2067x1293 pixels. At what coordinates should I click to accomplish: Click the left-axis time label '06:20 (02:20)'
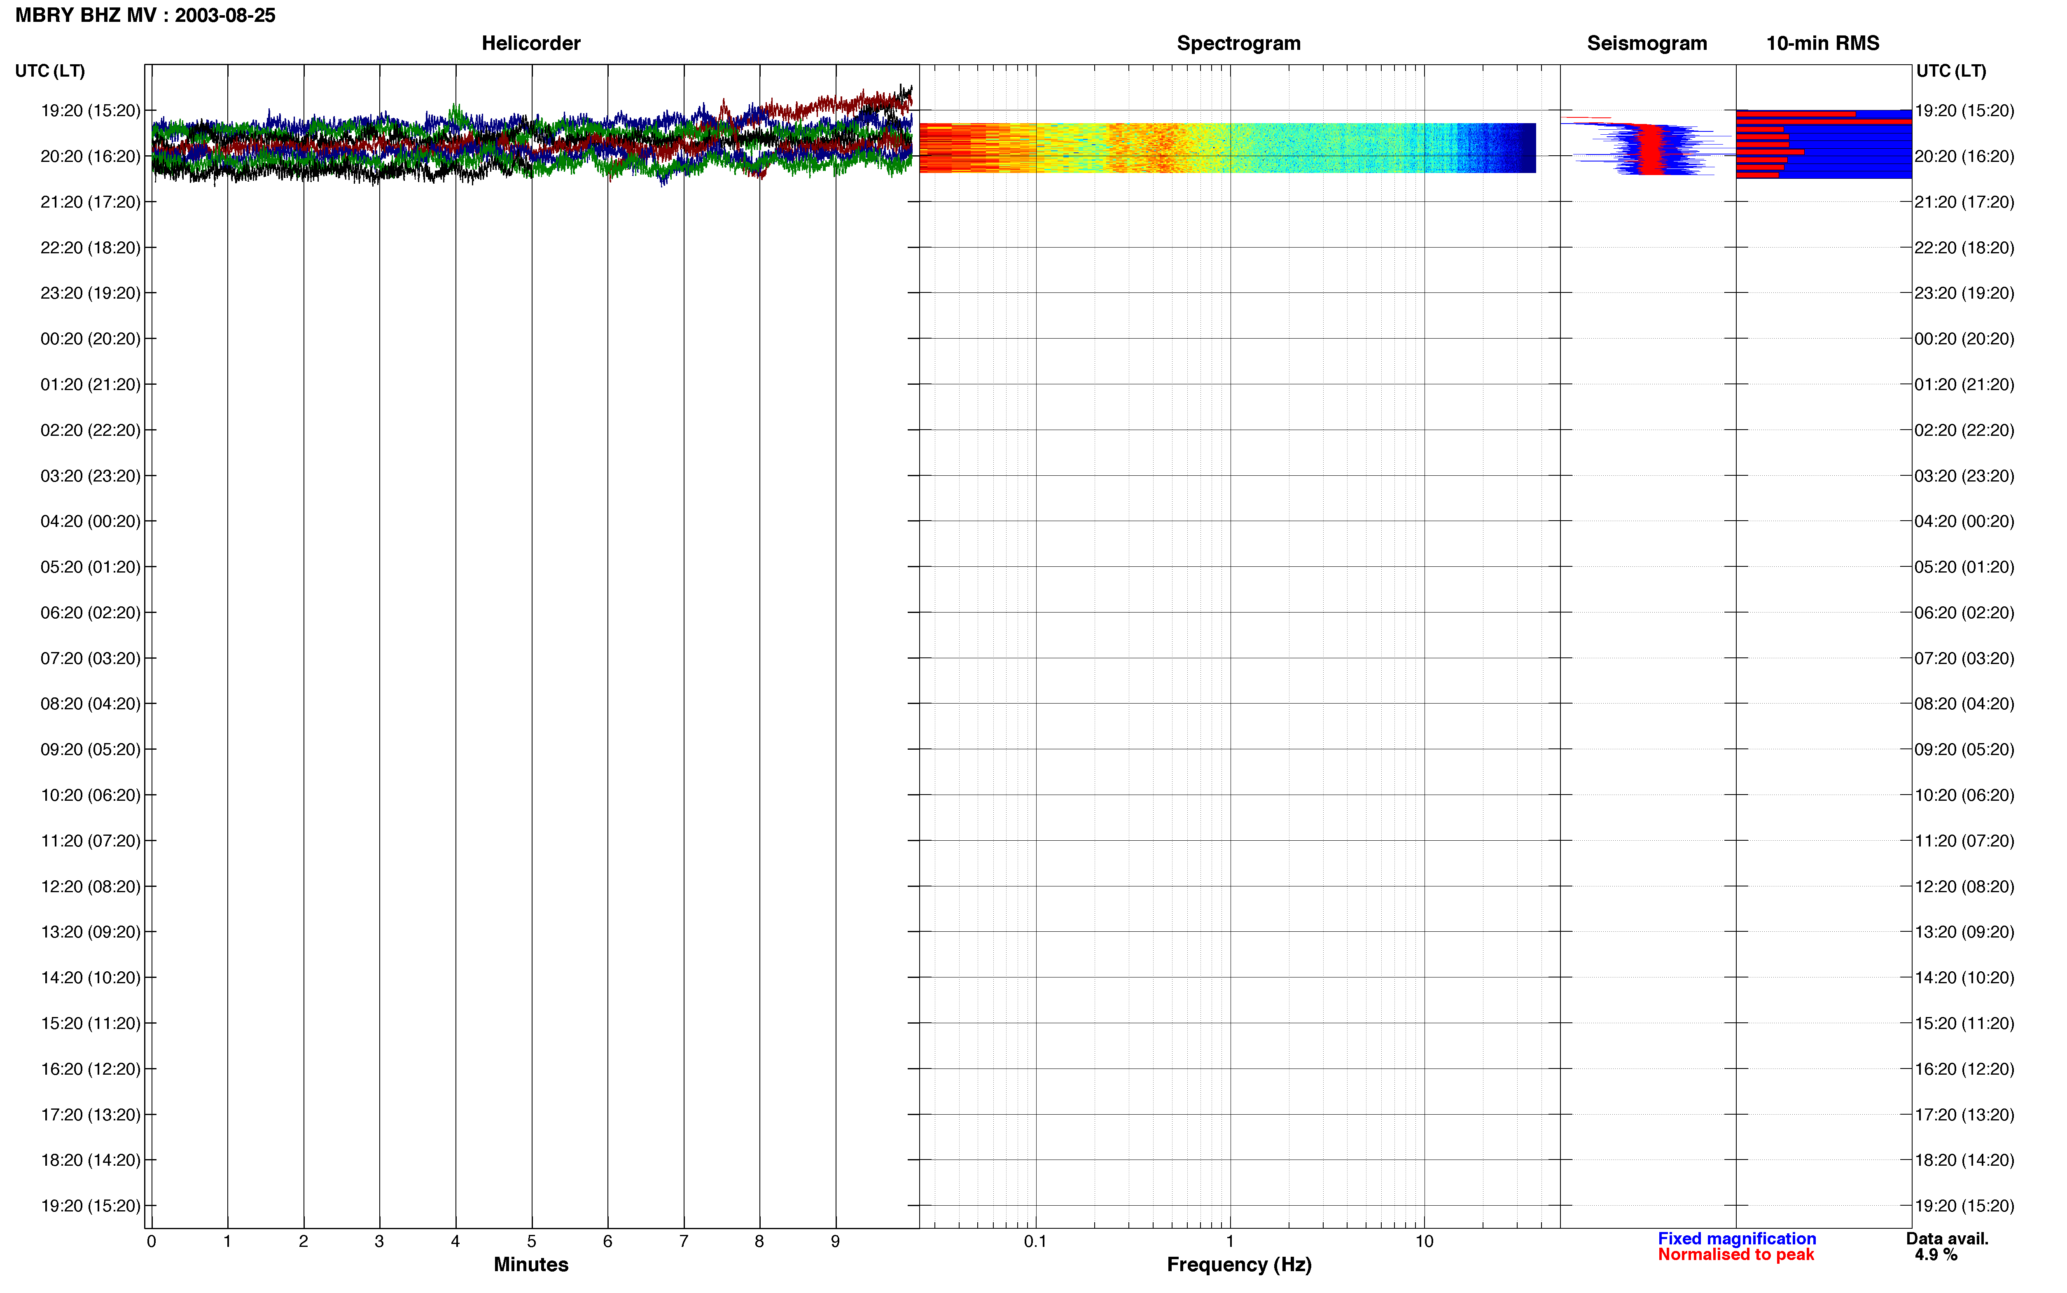coord(90,612)
